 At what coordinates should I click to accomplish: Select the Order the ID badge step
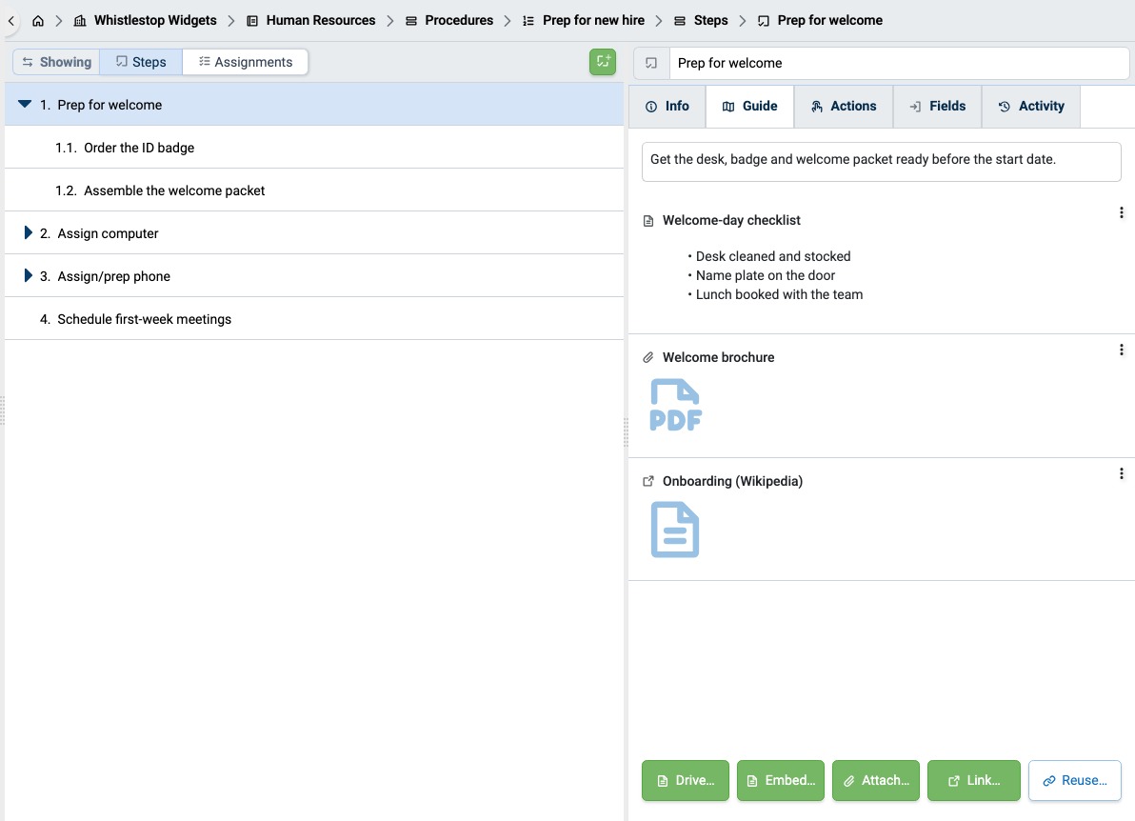tap(314, 148)
